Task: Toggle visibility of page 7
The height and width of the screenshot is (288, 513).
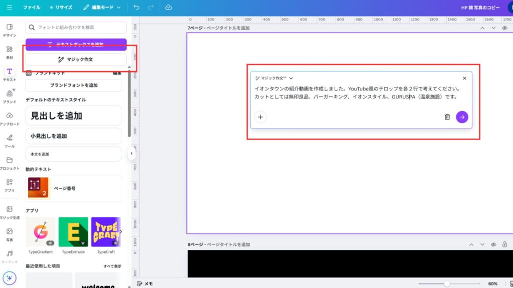Action: 504,28
